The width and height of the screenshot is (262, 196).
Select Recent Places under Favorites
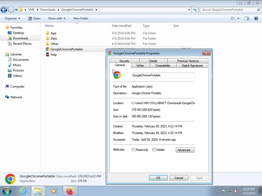coord(22,43)
